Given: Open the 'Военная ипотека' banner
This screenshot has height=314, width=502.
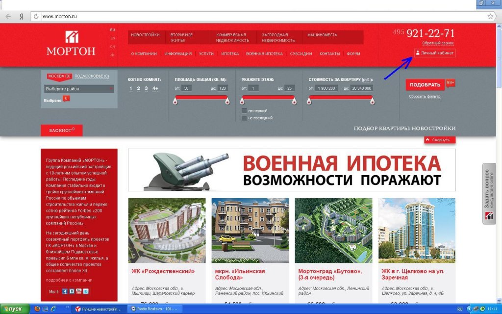Looking at the screenshot, I should (x=292, y=170).
